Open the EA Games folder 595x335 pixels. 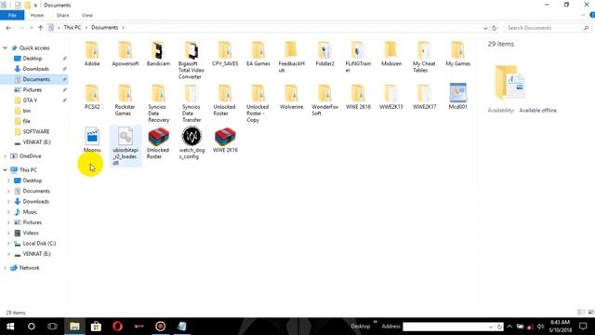[x=258, y=54]
